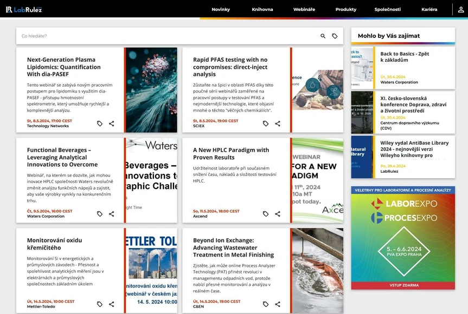Click tag icon on Plasma Lipidomics card
This screenshot has width=468, height=314.
100,123
